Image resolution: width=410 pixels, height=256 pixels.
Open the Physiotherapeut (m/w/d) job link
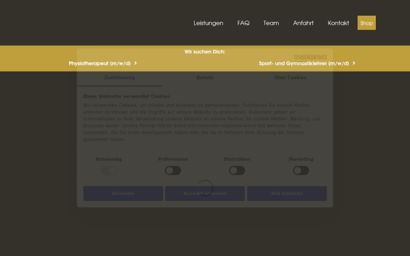[x=100, y=63]
